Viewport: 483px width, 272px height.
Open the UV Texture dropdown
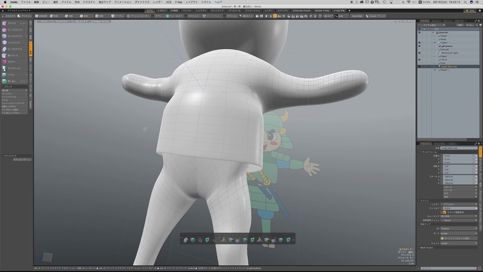tap(459, 229)
